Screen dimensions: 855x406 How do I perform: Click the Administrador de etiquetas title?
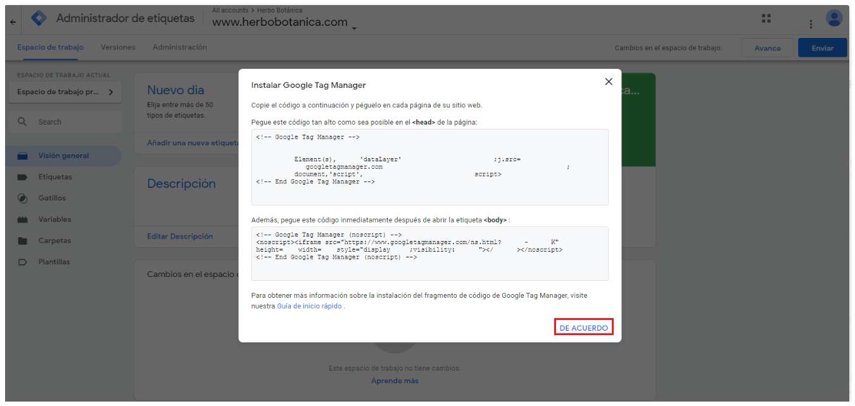(125, 18)
